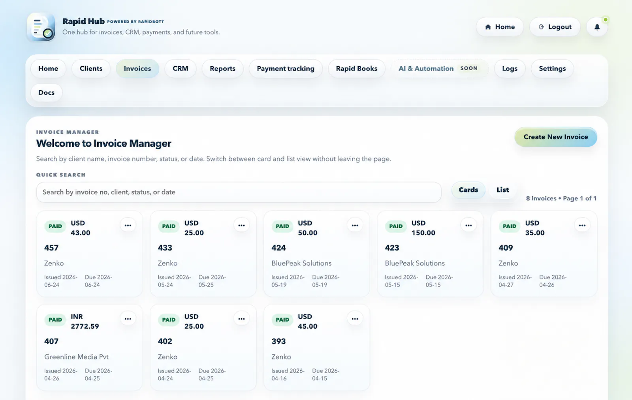This screenshot has width=632, height=400.
Task: Click the USD 43.00 amount
Action: click(x=81, y=228)
